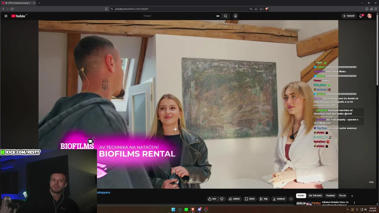
Task: Bookmark this page
Action: click(106, 9)
